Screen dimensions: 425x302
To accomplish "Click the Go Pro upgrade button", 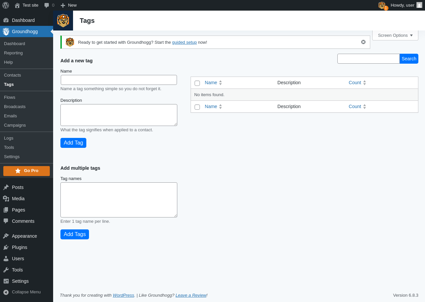I will (27, 171).
